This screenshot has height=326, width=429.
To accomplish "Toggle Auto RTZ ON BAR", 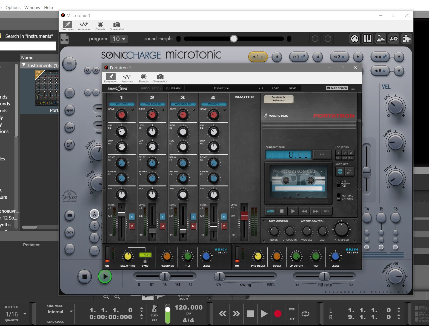I will (350, 171).
